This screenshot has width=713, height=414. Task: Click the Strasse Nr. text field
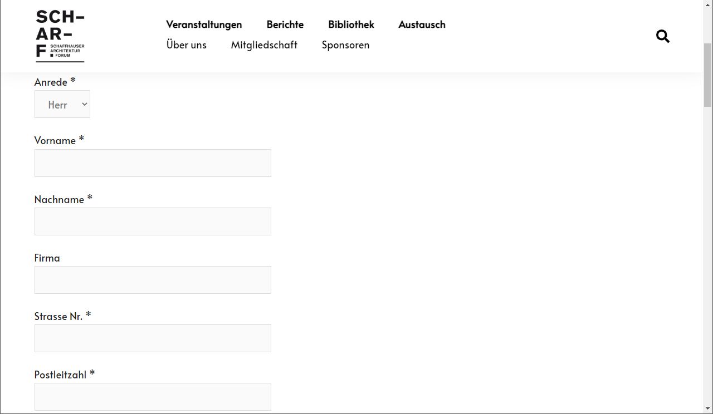click(153, 338)
